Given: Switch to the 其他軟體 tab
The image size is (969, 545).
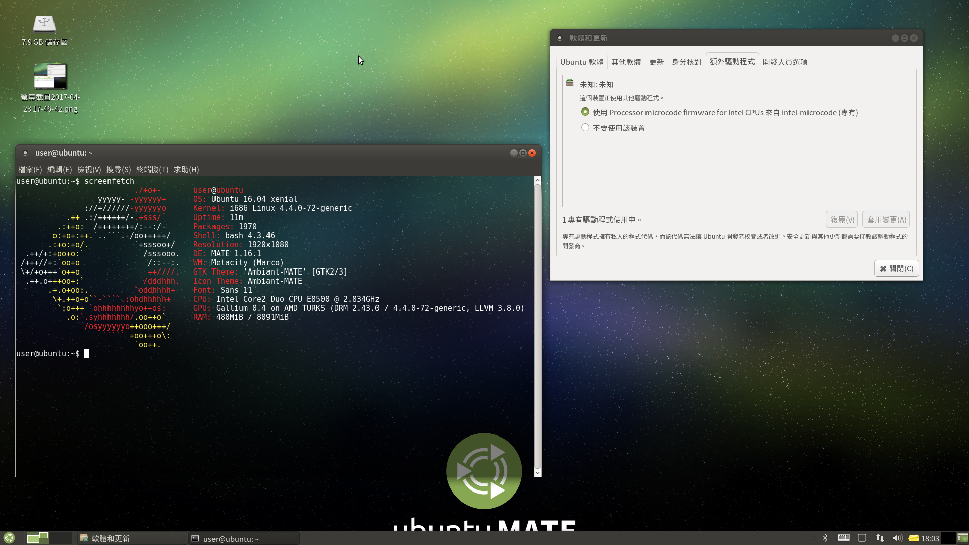Looking at the screenshot, I should click(x=626, y=62).
